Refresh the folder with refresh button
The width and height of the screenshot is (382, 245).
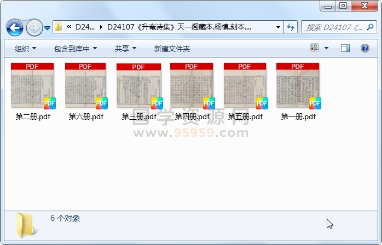click(291, 27)
